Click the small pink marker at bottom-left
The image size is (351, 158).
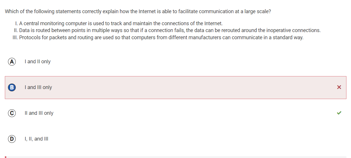(x=6, y=157)
